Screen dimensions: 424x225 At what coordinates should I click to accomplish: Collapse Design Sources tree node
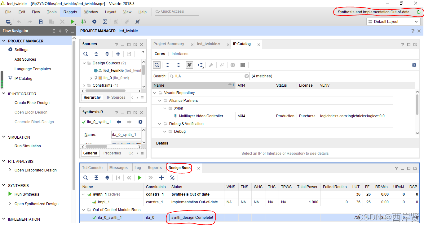85,63
